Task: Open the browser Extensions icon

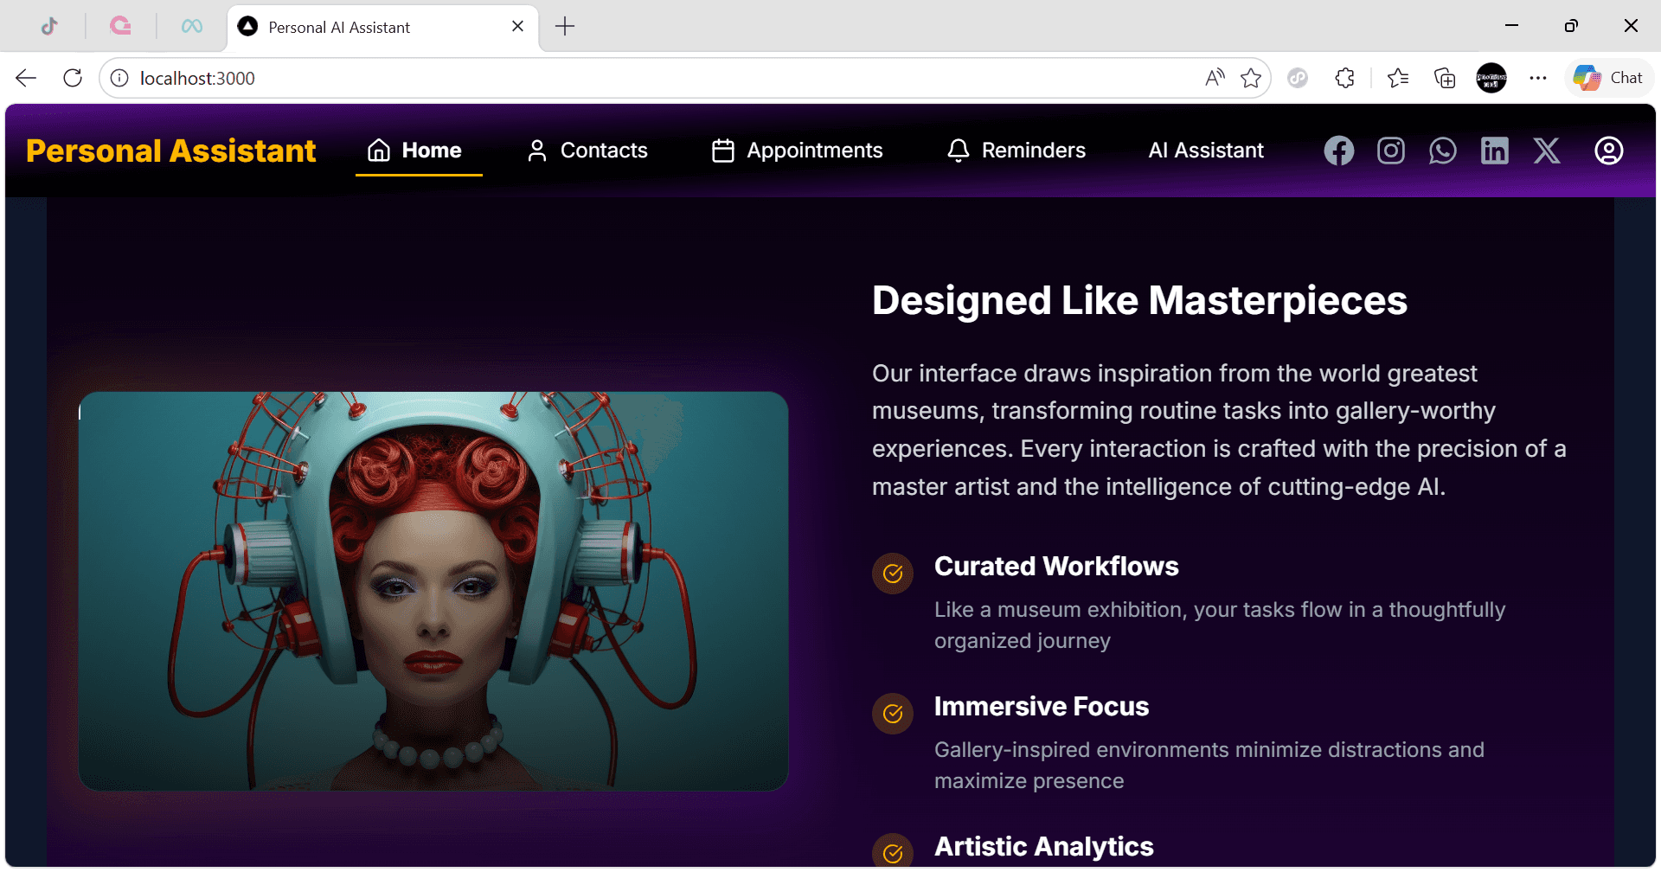Action: coord(1344,78)
